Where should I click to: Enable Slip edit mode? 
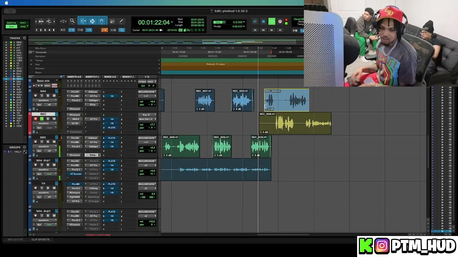pos(12,27)
